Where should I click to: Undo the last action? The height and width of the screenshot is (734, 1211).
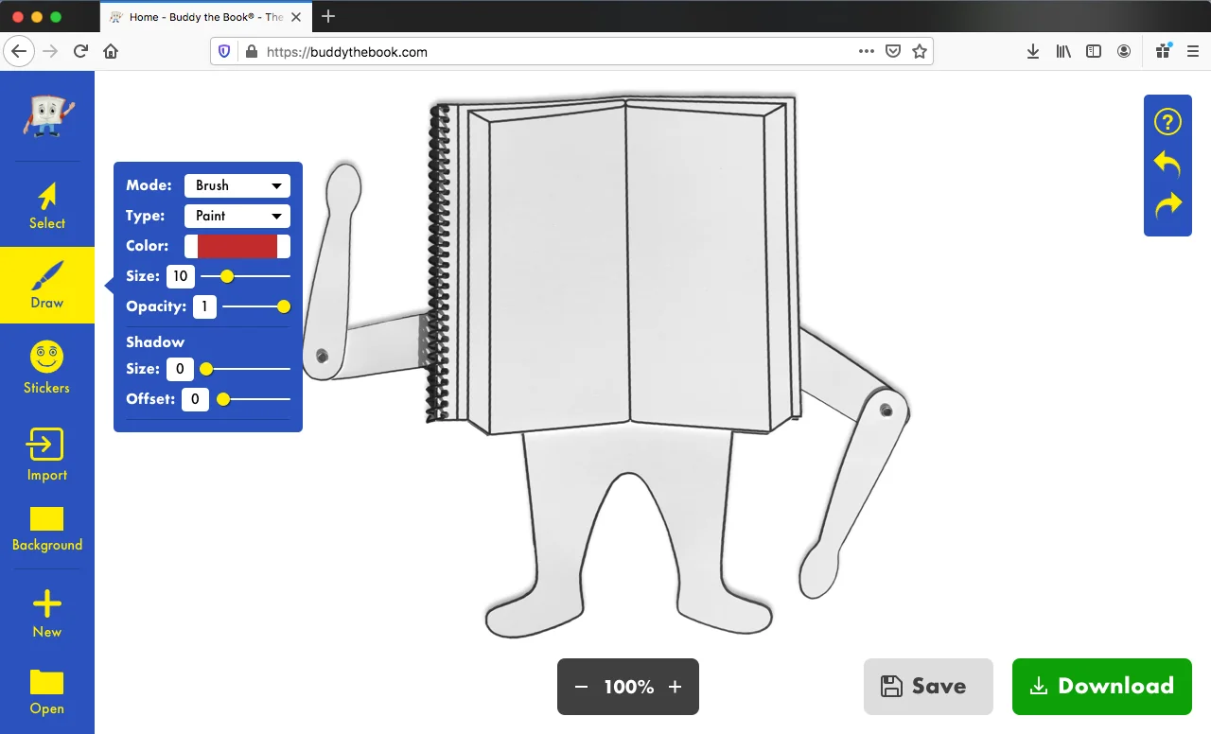coord(1167,164)
